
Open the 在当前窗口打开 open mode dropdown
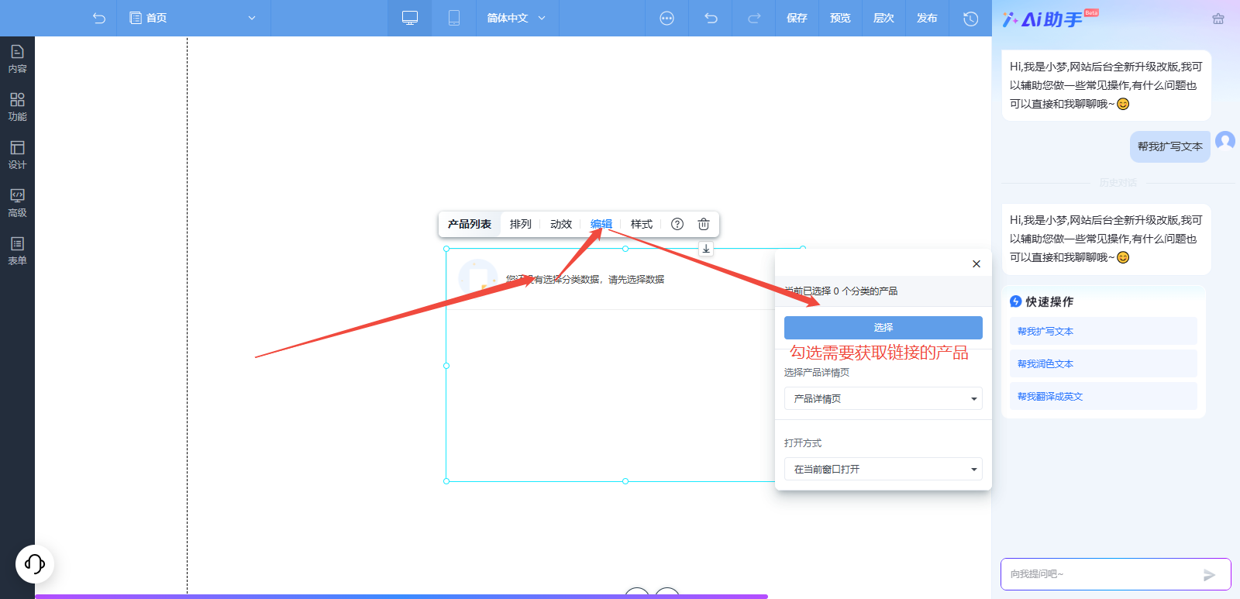(x=883, y=469)
